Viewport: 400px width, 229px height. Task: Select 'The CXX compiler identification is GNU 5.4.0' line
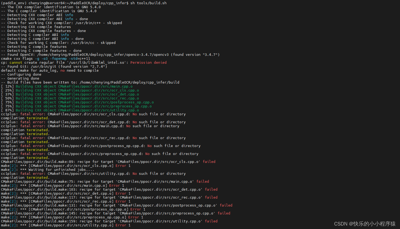pyautogui.click(x=51, y=7)
